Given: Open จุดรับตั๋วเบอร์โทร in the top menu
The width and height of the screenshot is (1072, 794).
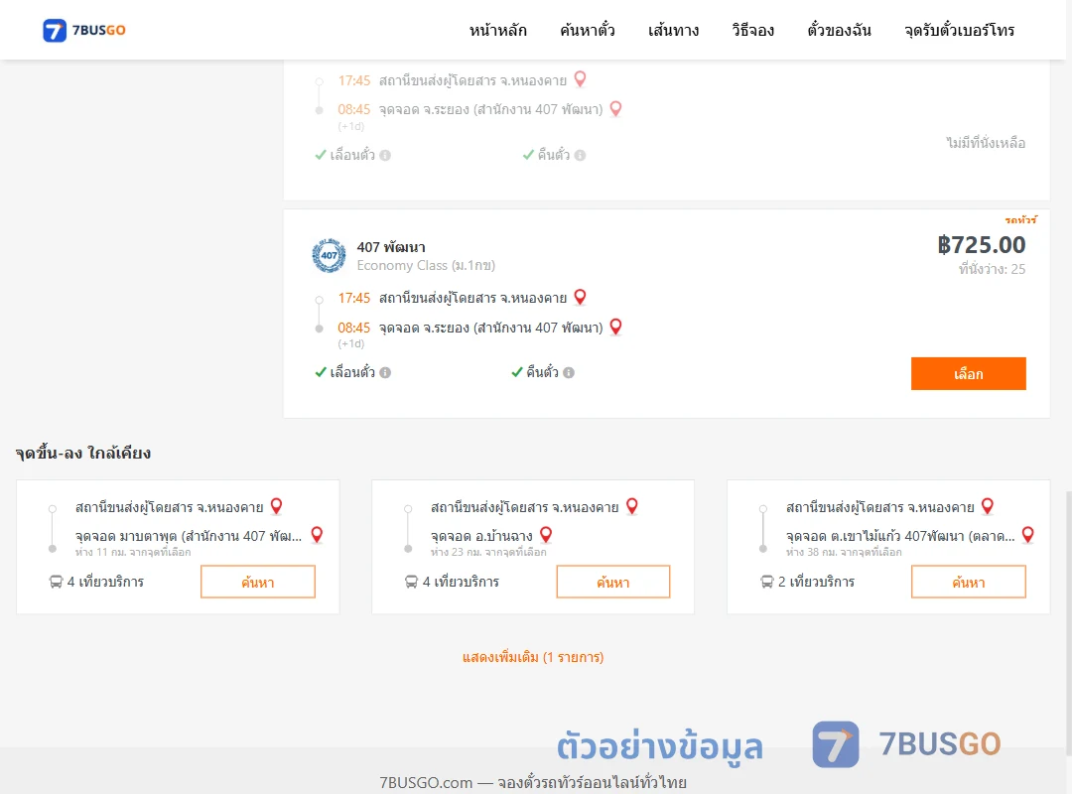Looking at the screenshot, I should [959, 30].
